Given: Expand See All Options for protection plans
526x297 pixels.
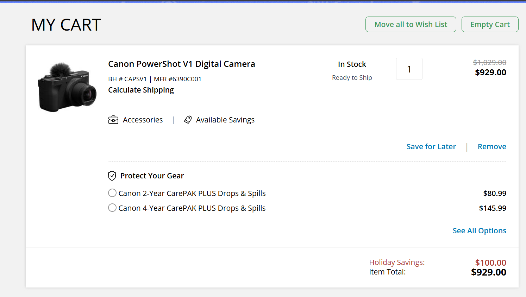Looking at the screenshot, I should [x=479, y=231].
